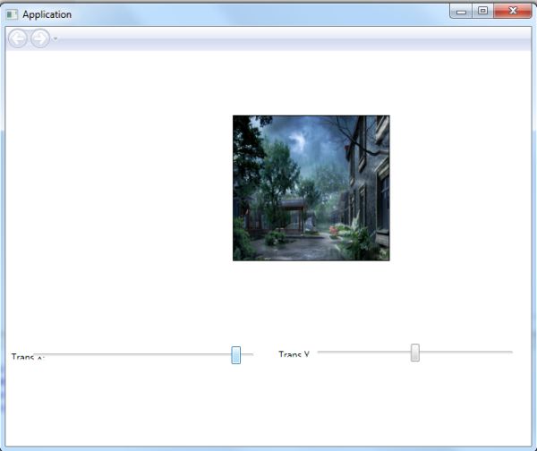The height and width of the screenshot is (451, 537).
Task: Maximize the Application window
Action: [x=483, y=12]
